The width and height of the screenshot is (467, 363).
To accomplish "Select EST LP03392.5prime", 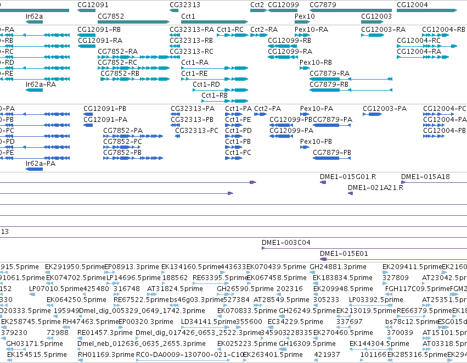I will click(x=376, y=300).
